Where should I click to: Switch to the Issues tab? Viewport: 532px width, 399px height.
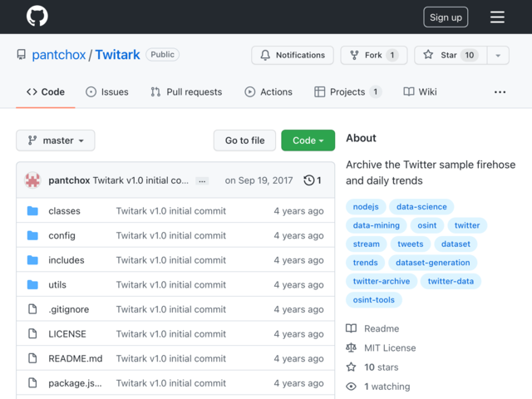107,92
